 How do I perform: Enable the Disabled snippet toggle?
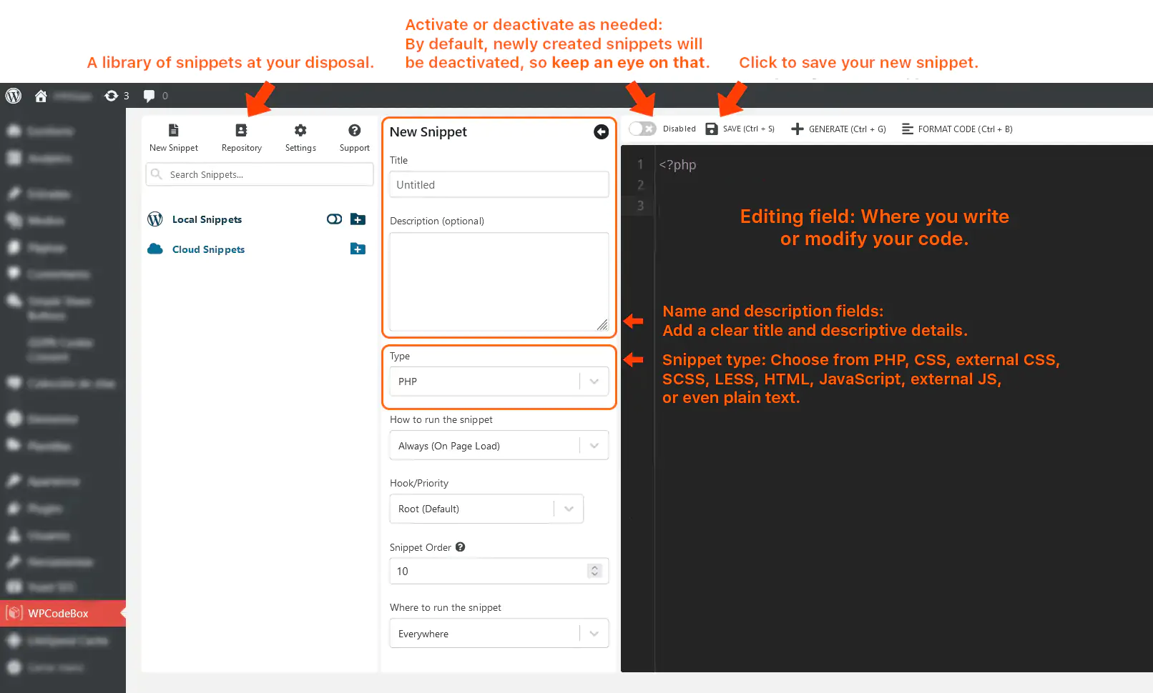(642, 129)
